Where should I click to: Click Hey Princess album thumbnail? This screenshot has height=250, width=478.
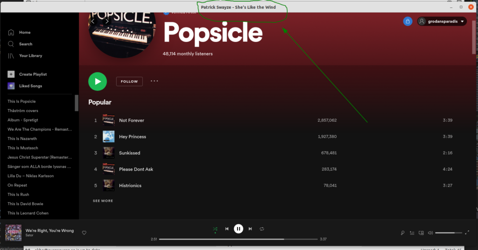[108, 136]
